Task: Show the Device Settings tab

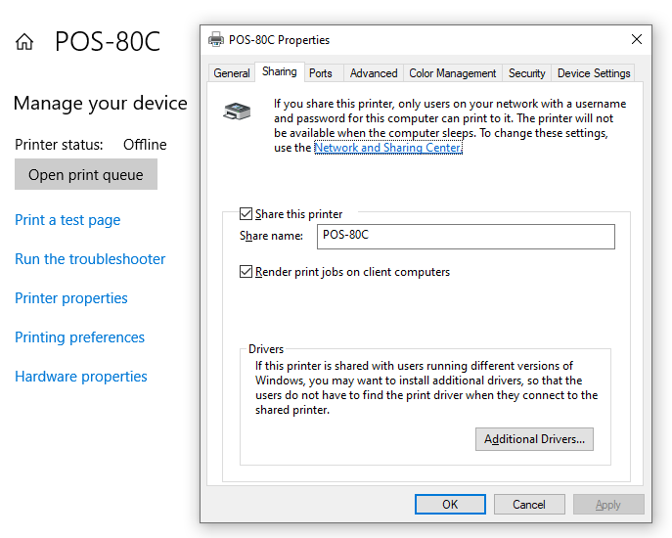Action: (594, 73)
